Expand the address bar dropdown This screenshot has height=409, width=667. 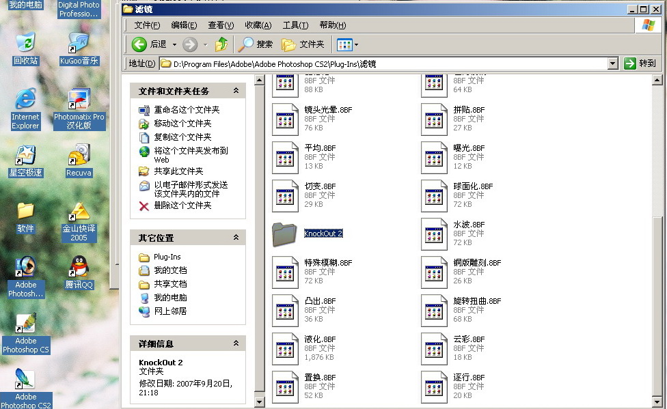613,64
